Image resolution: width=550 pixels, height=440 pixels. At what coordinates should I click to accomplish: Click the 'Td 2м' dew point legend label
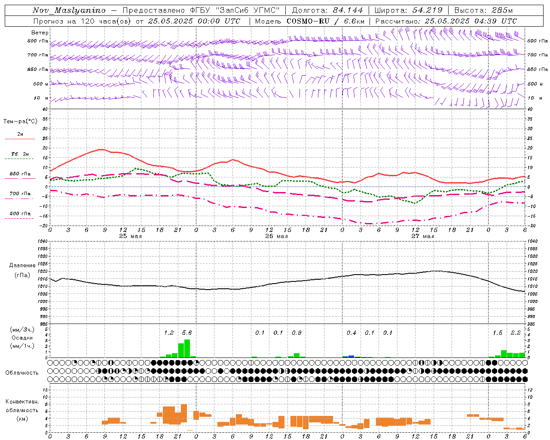20,154
